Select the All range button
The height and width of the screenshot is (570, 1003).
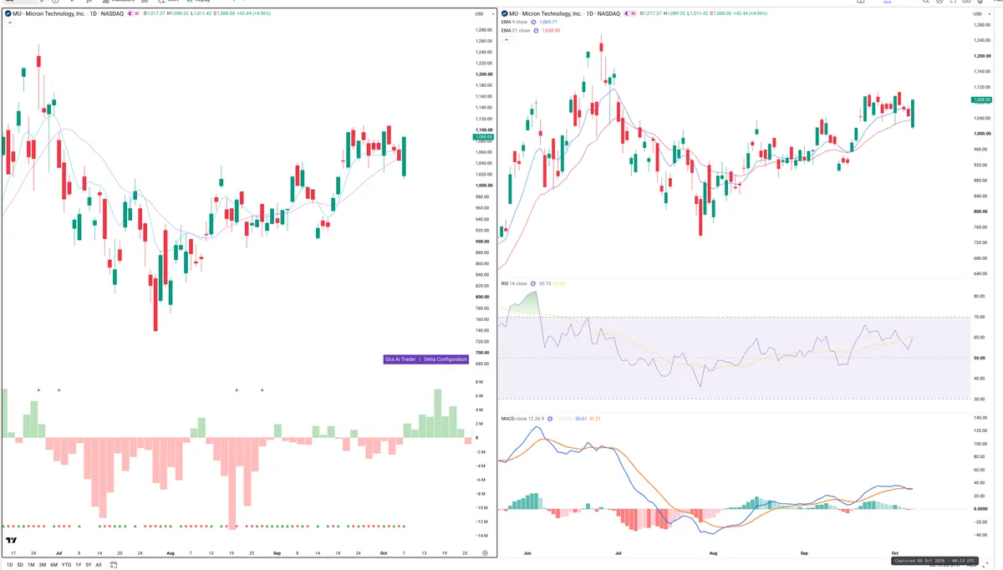pos(98,565)
